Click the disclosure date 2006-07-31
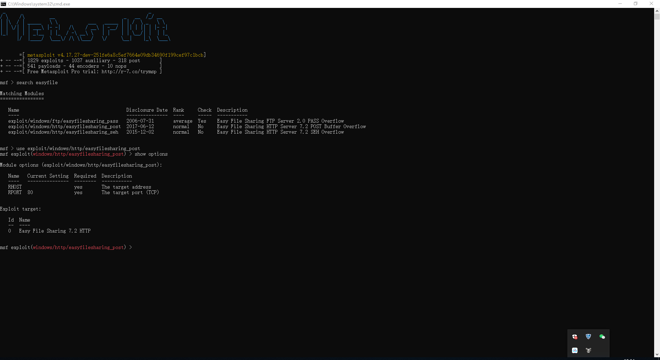Image resolution: width=660 pixels, height=360 pixels. click(x=140, y=121)
